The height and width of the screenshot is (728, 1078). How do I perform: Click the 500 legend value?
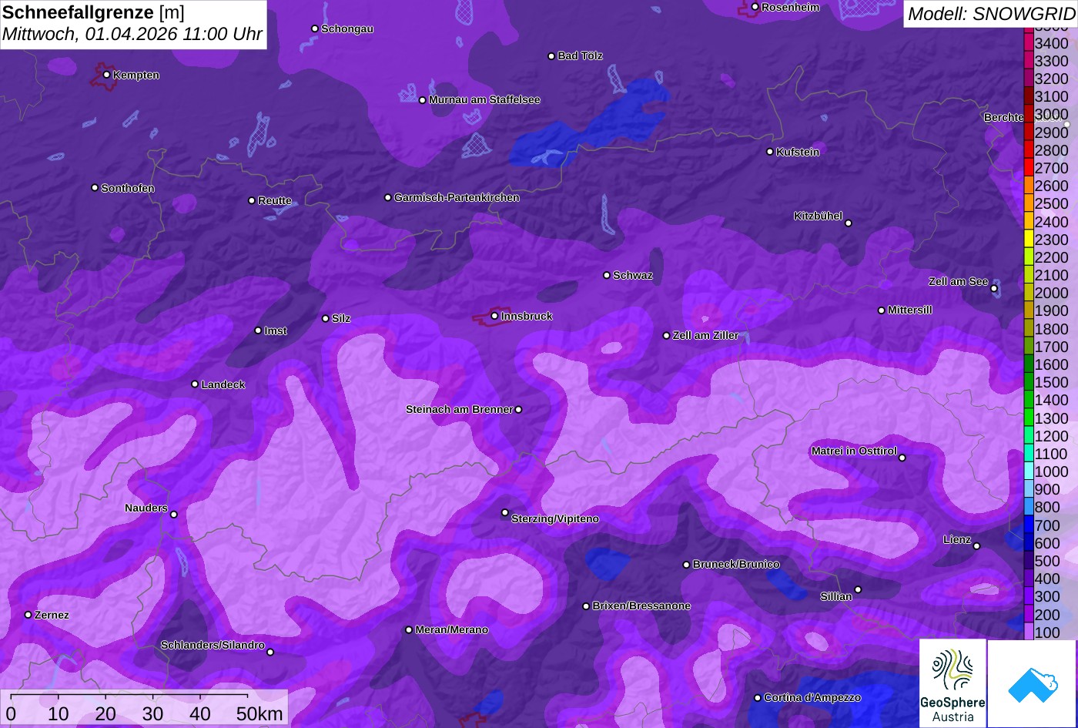click(1047, 561)
